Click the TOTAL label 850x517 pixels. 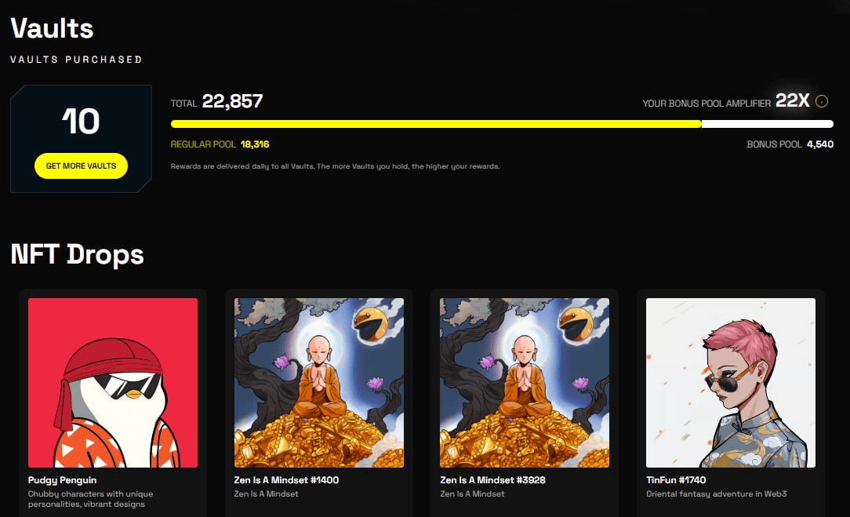point(183,104)
